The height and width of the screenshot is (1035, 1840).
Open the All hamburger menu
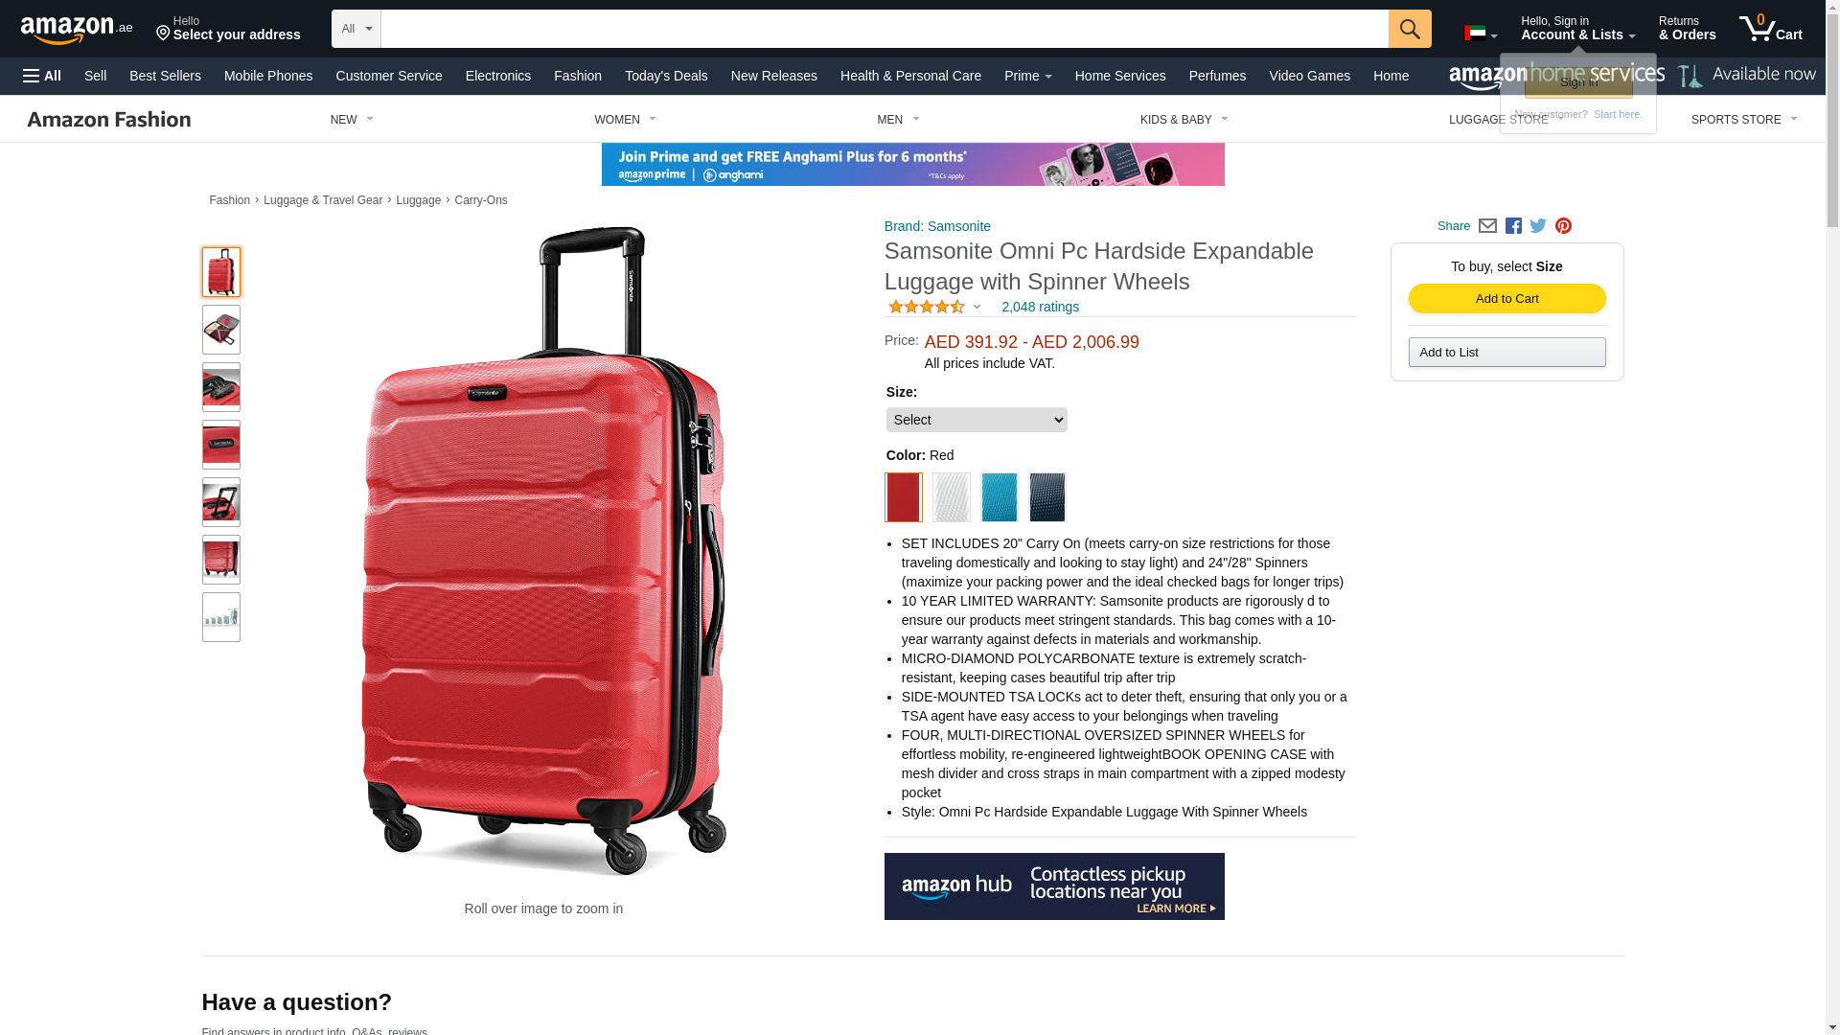point(42,76)
